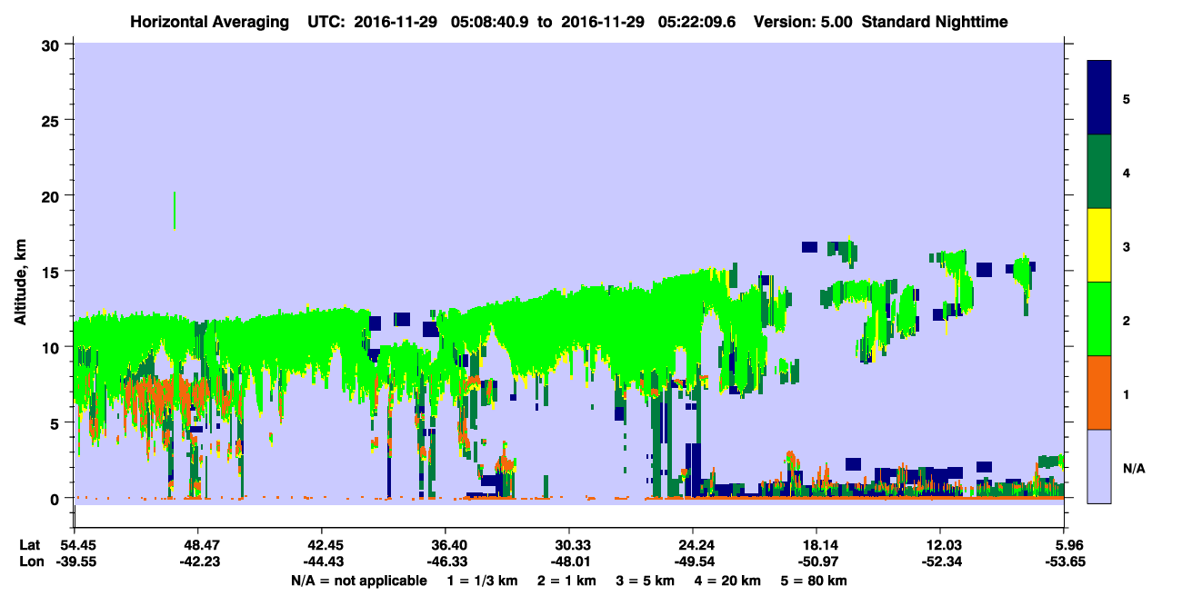The width and height of the screenshot is (1182, 606).
Task: Click latitude value 5.96
Action: pyautogui.click(x=1064, y=545)
